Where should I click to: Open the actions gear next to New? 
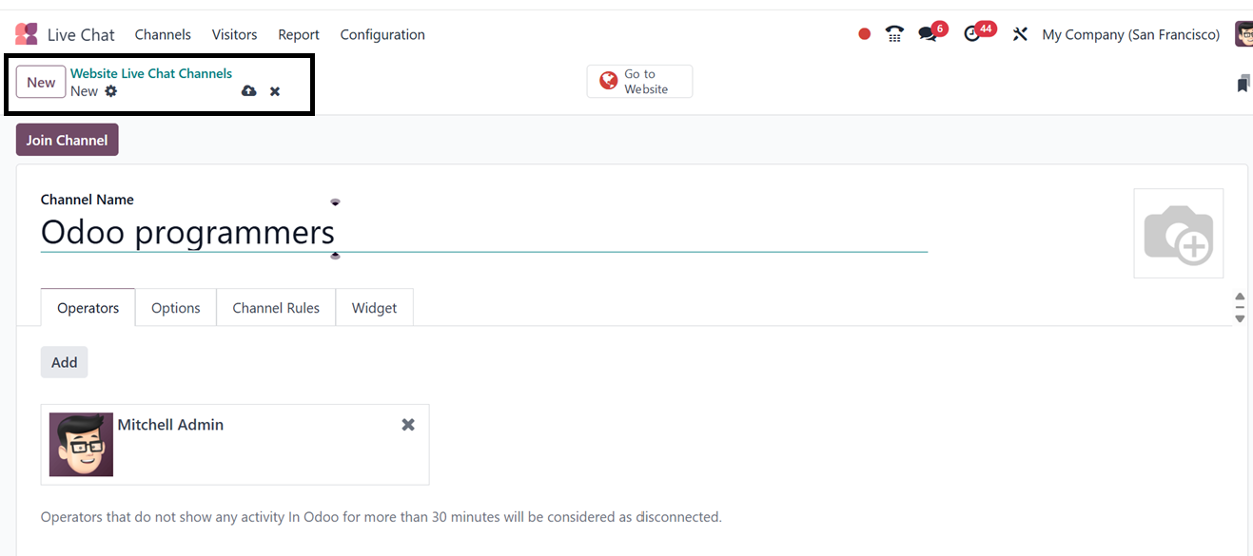(x=111, y=91)
